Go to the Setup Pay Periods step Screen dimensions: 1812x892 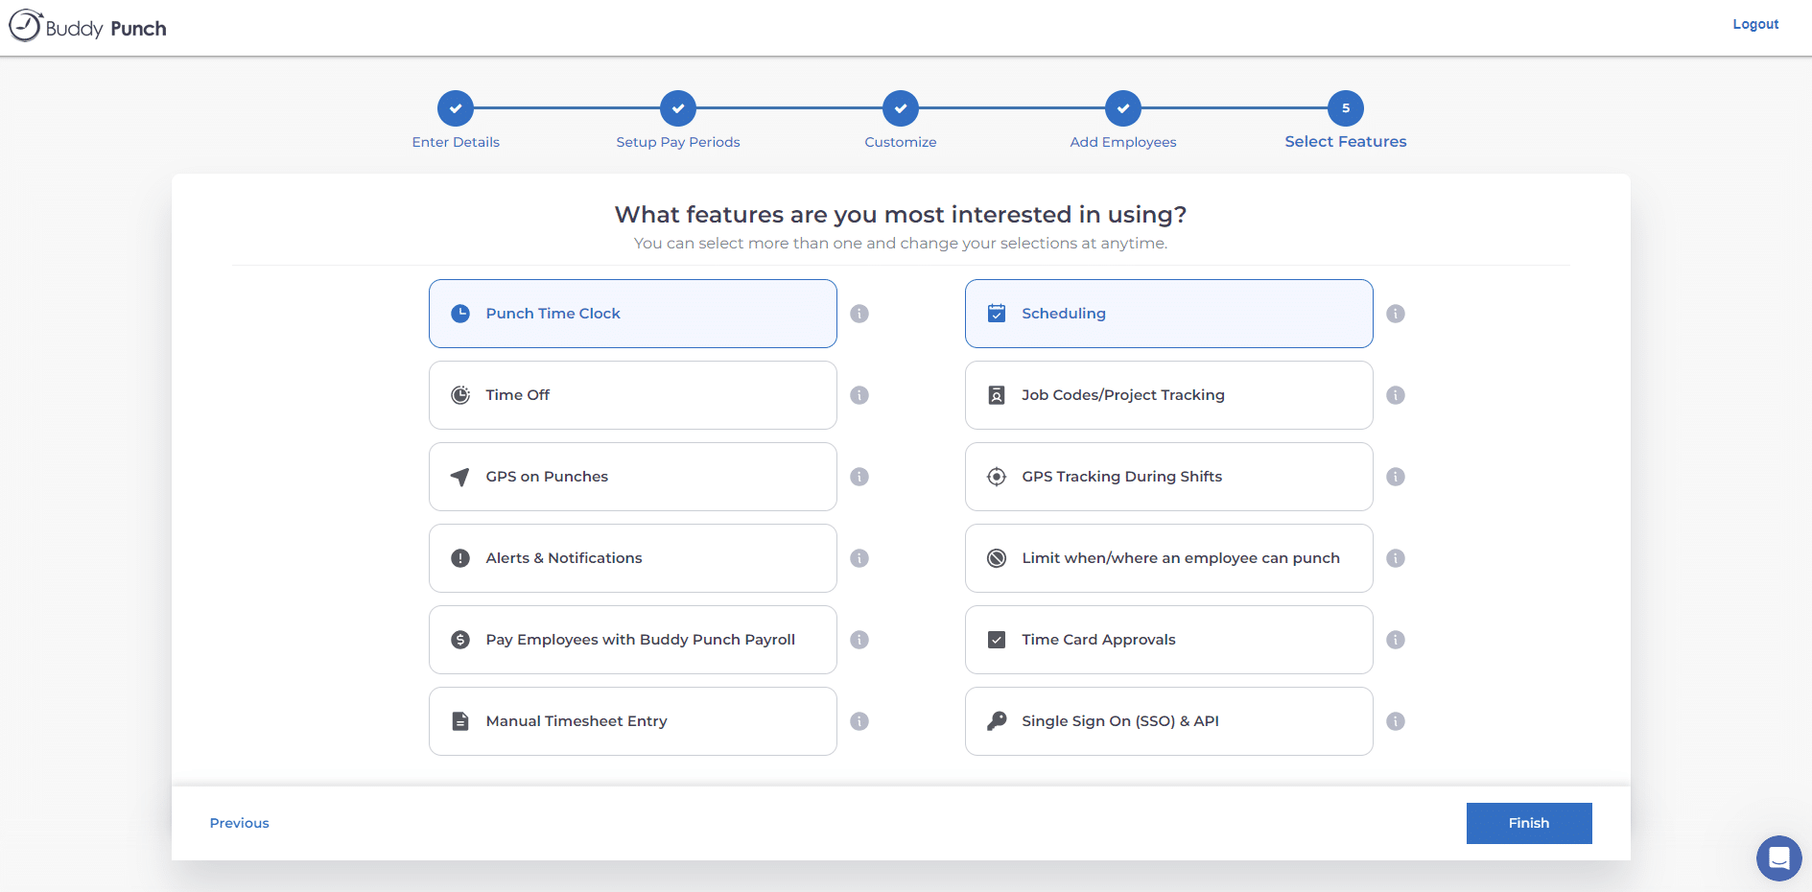[x=678, y=108]
